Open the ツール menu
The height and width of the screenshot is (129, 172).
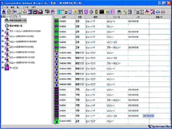[x=26, y=7]
